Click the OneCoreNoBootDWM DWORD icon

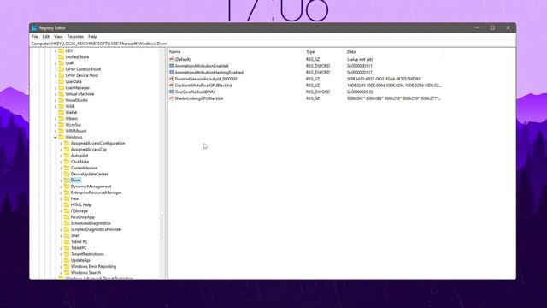point(171,92)
